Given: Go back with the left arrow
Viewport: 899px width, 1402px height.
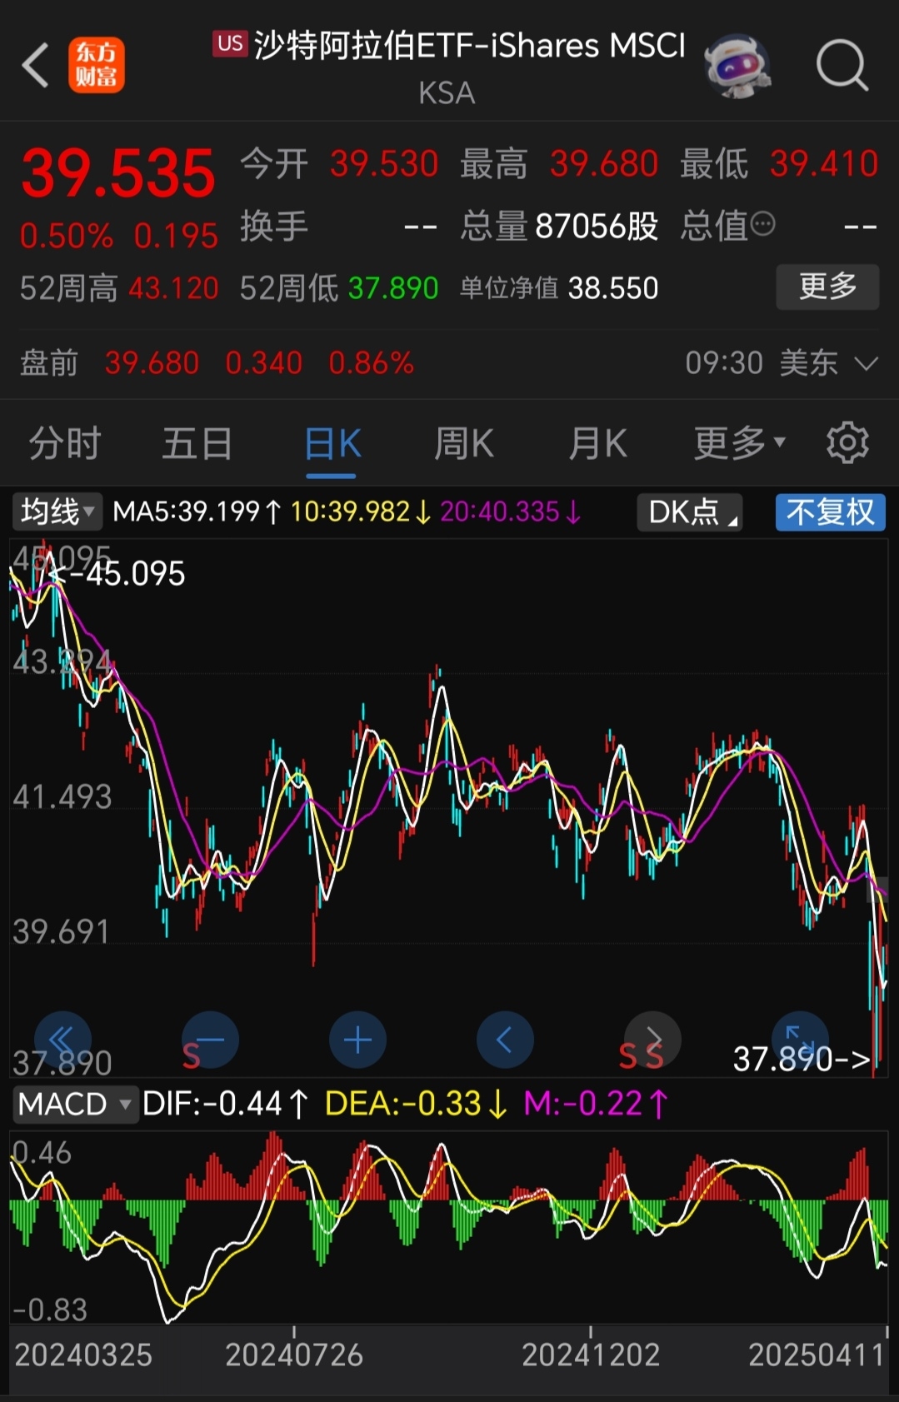Looking at the screenshot, I should [35, 65].
